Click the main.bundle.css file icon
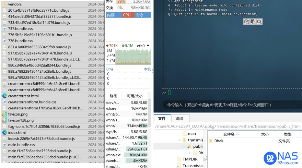The height and width of the screenshot is (168, 302). [x=4, y=145]
